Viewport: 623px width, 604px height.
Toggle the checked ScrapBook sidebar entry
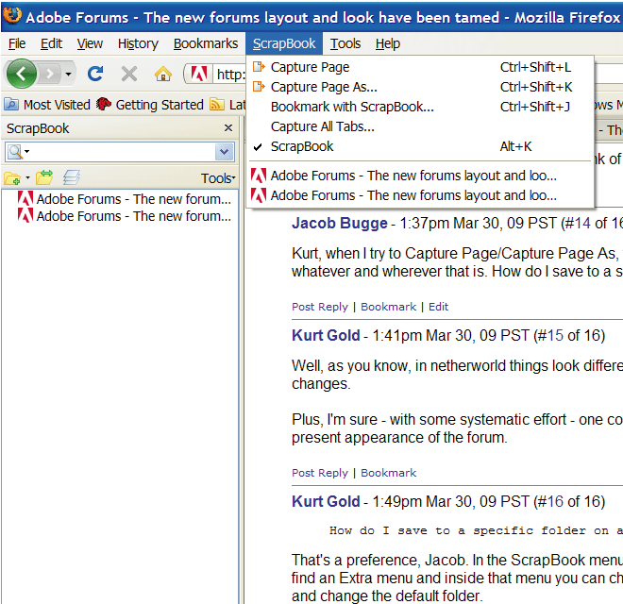[x=420, y=146]
